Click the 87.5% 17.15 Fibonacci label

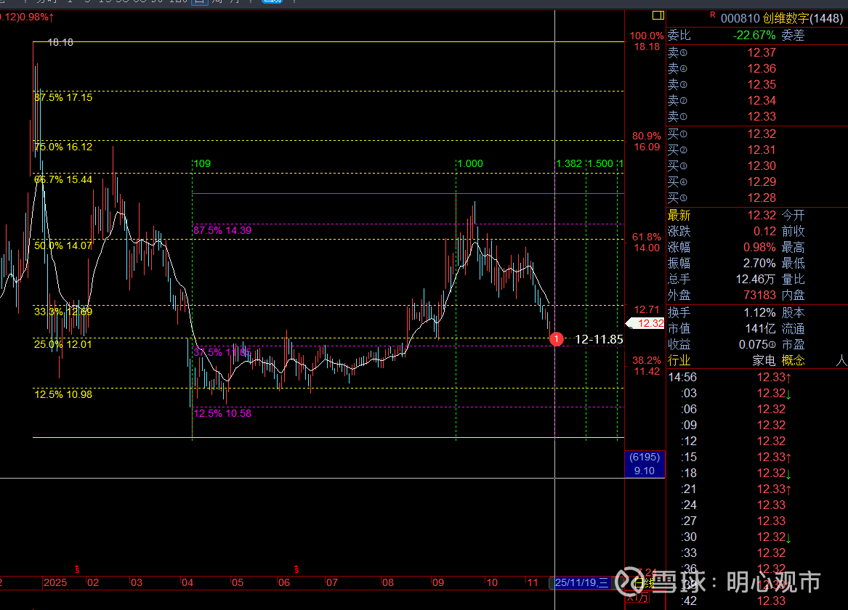[63, 98]
